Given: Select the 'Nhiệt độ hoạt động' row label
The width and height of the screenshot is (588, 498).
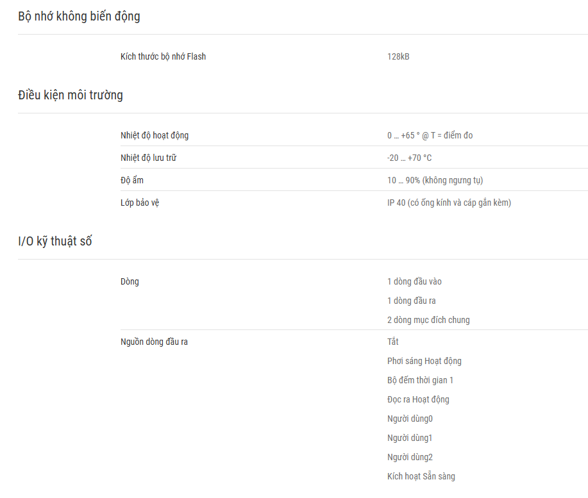Looking at the screenshot, I should point(155,136).
